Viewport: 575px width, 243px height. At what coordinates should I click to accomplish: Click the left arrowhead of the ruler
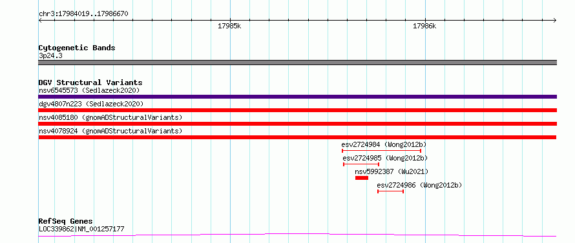(40, 21)
